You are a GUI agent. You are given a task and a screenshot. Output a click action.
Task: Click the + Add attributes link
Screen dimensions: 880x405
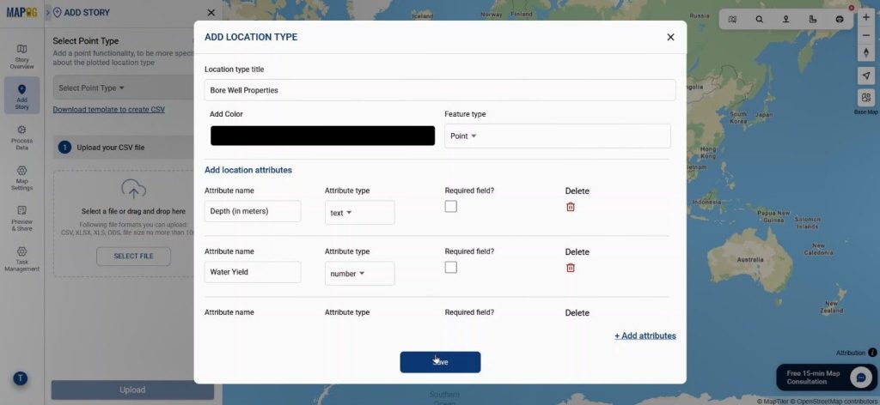[x=645, y=335]
